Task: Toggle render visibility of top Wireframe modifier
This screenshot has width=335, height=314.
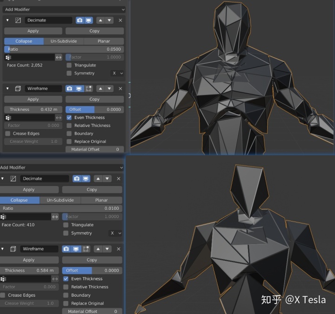Action: (70, 89)
